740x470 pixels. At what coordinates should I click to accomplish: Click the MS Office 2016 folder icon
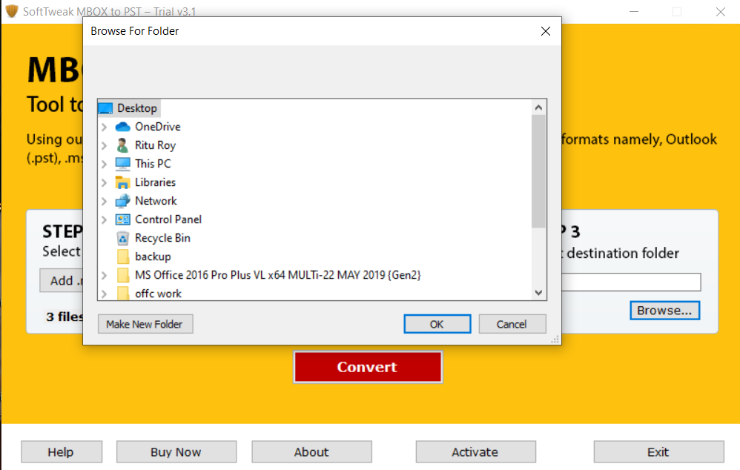tap(122, 274)
